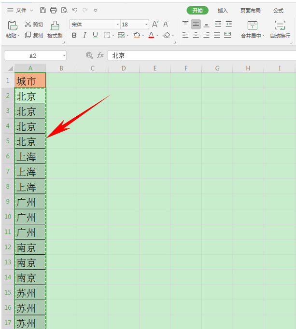The height and width of the screenshot is (329, 296).
Task: Expand the borders dropdown arrow
Action: [113, 35]
